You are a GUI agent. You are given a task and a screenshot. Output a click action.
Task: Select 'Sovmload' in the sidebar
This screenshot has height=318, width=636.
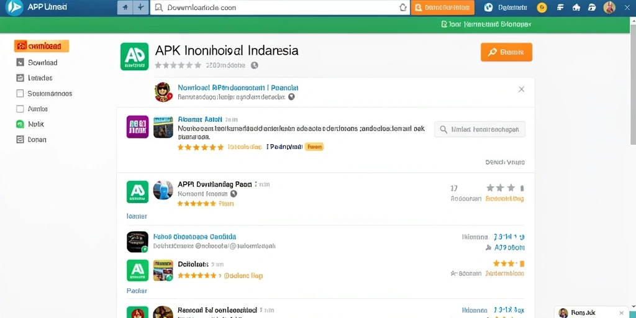coord(43,63)
